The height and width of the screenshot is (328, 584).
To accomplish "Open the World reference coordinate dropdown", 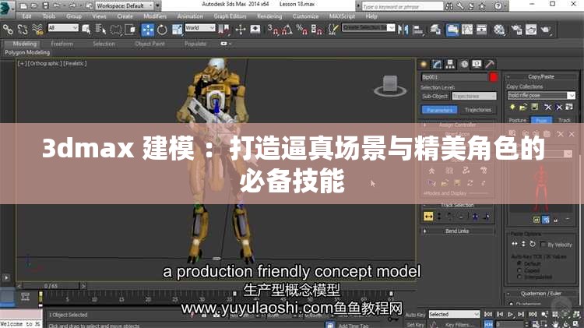I will coord(200,27).
